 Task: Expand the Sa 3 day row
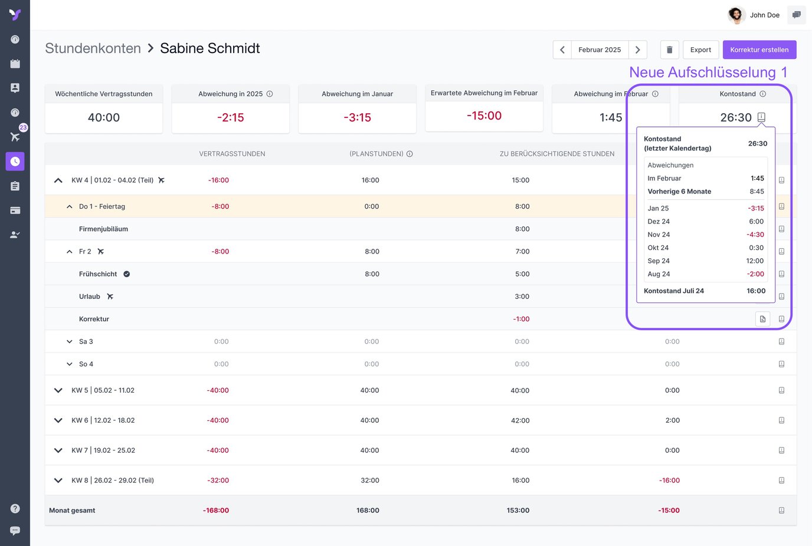(x=70, y=341)
